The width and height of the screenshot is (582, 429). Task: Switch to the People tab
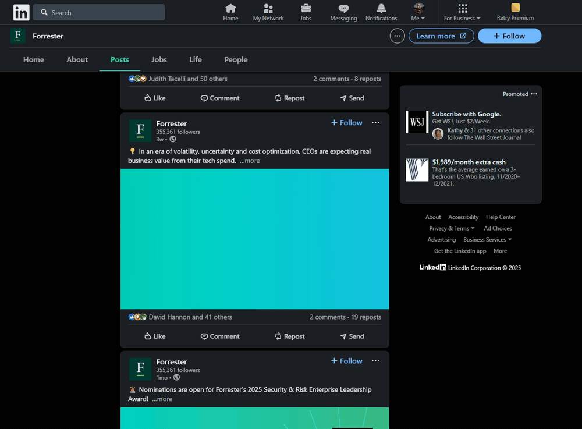236,60
